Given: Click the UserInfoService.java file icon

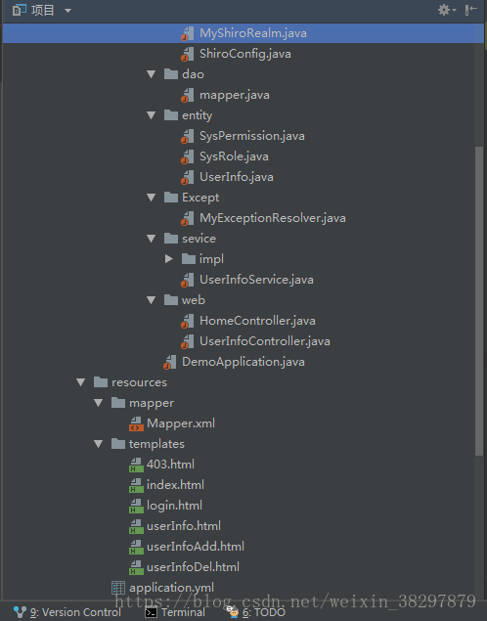Looking at the screenshot, I should (x=188, y=280).
